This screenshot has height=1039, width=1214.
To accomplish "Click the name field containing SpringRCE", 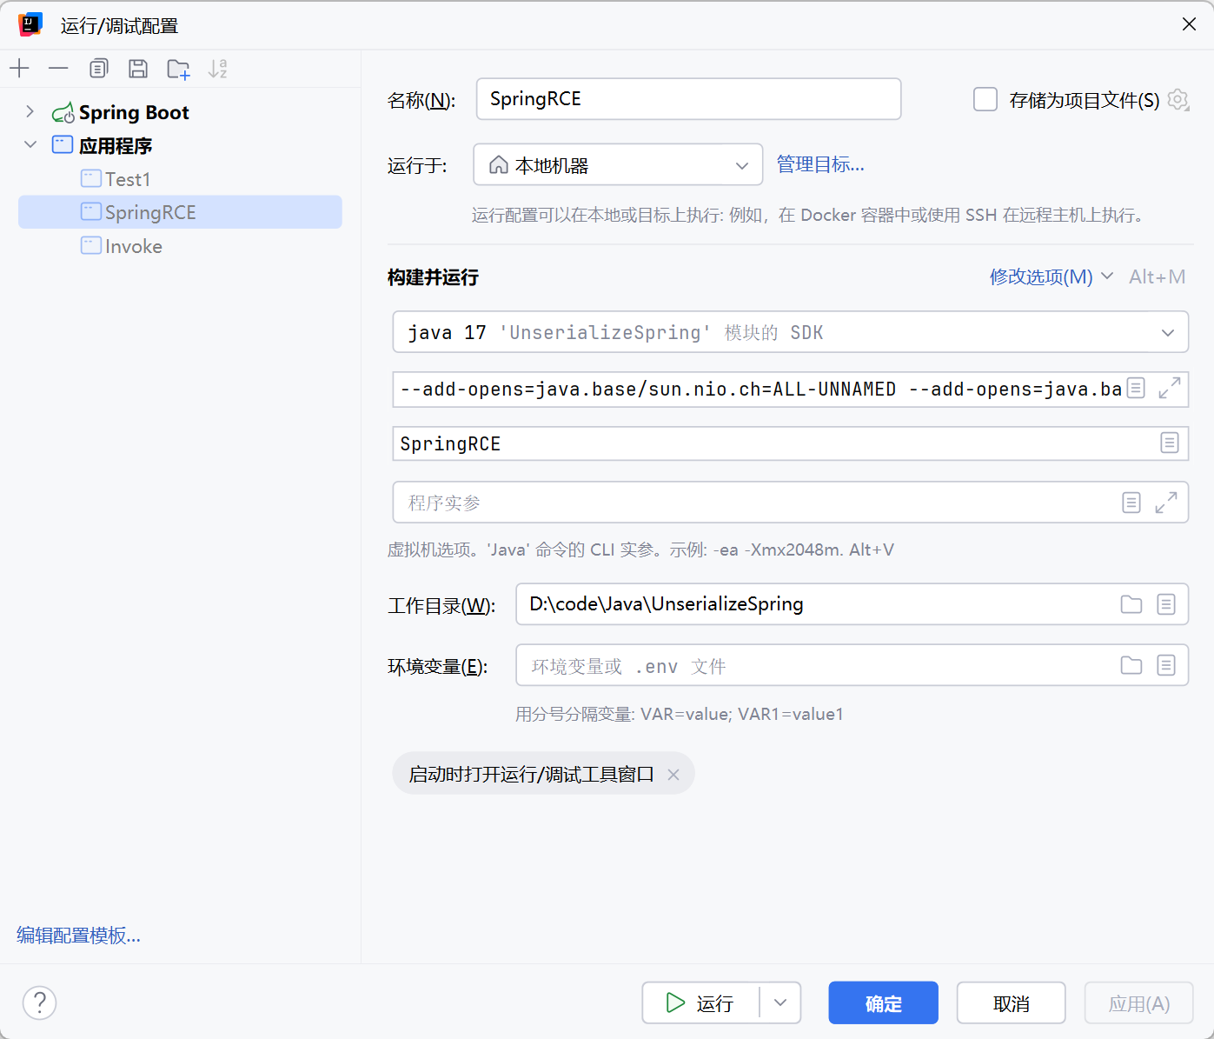I will pos(688,99).
